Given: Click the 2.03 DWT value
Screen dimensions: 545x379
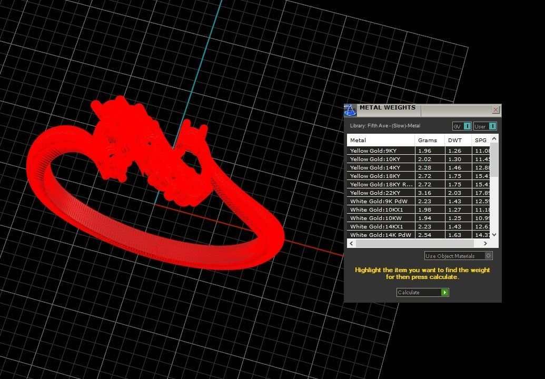Looking at the screenshot, I should point(454,193).
